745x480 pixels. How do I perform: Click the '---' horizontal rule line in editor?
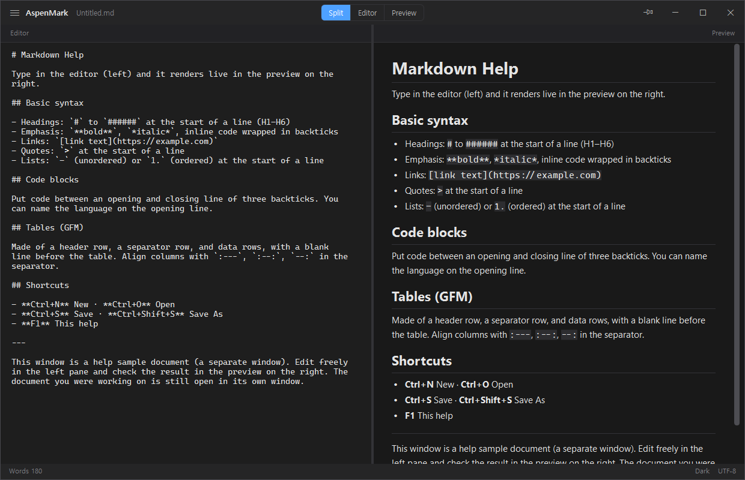point(19,343)
